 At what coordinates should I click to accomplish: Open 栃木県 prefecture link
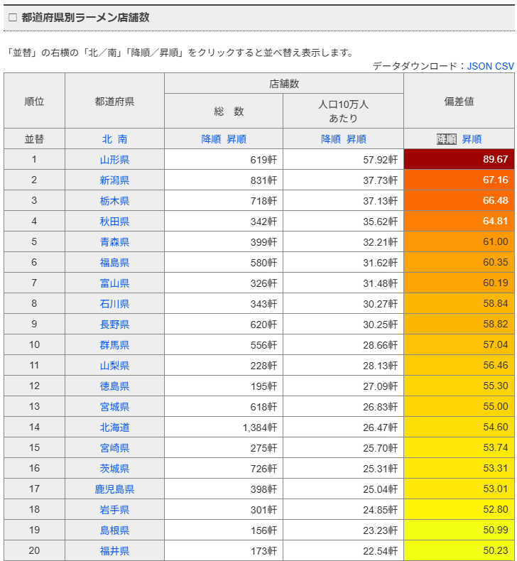(x=114, y=201)
